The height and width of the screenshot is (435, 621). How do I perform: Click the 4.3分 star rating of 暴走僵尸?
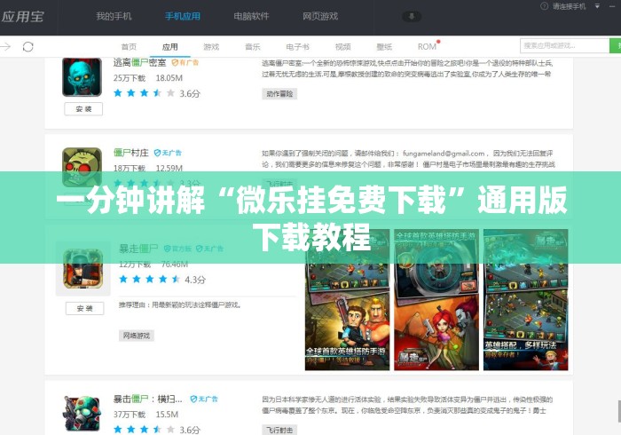tap(162, 280)
